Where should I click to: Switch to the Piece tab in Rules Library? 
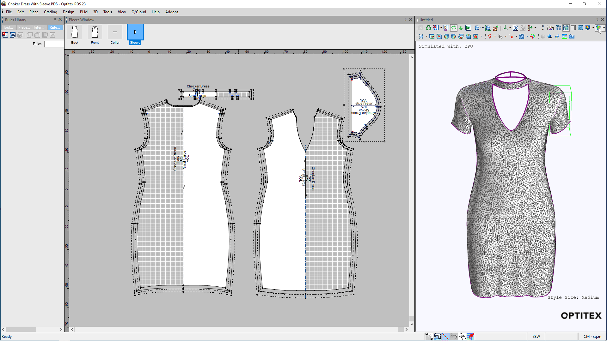coord(24,27)
